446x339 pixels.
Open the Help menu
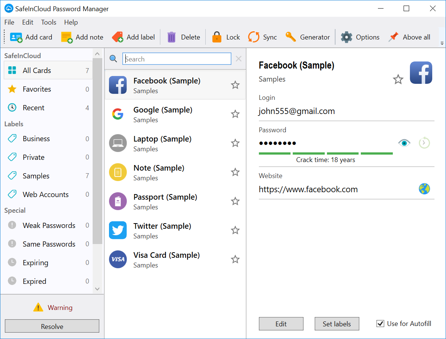click(x=71, y=22)
